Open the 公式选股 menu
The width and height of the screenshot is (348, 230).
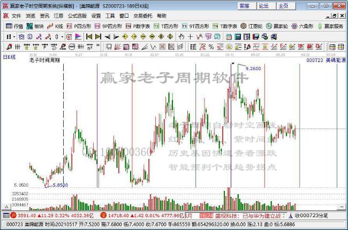tap(77, 16)
